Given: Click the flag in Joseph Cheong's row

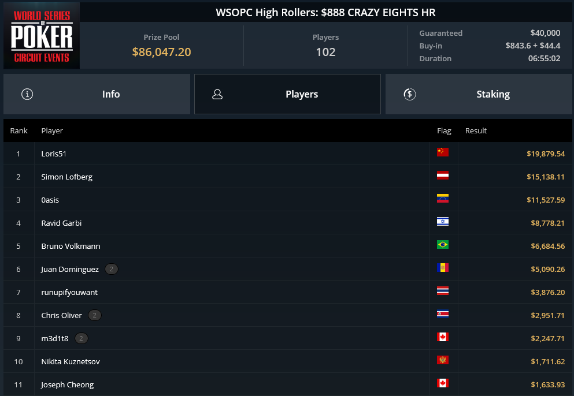Looking at the screenshot, I should (443, 383).
